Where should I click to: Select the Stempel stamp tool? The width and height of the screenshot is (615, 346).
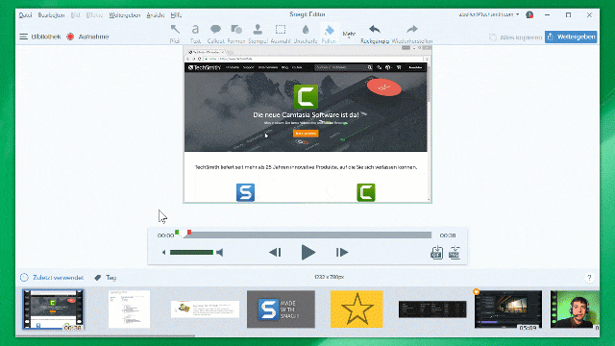(258, 33)
